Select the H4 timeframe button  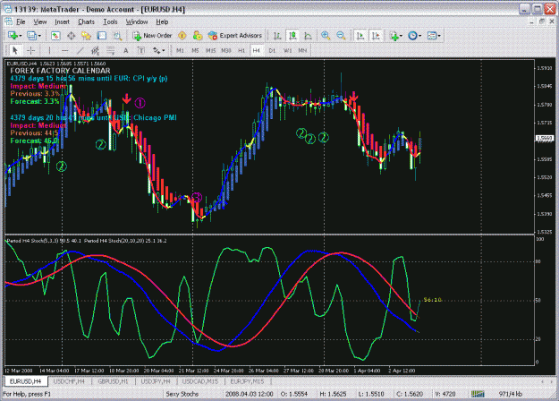tap(257, 51)
